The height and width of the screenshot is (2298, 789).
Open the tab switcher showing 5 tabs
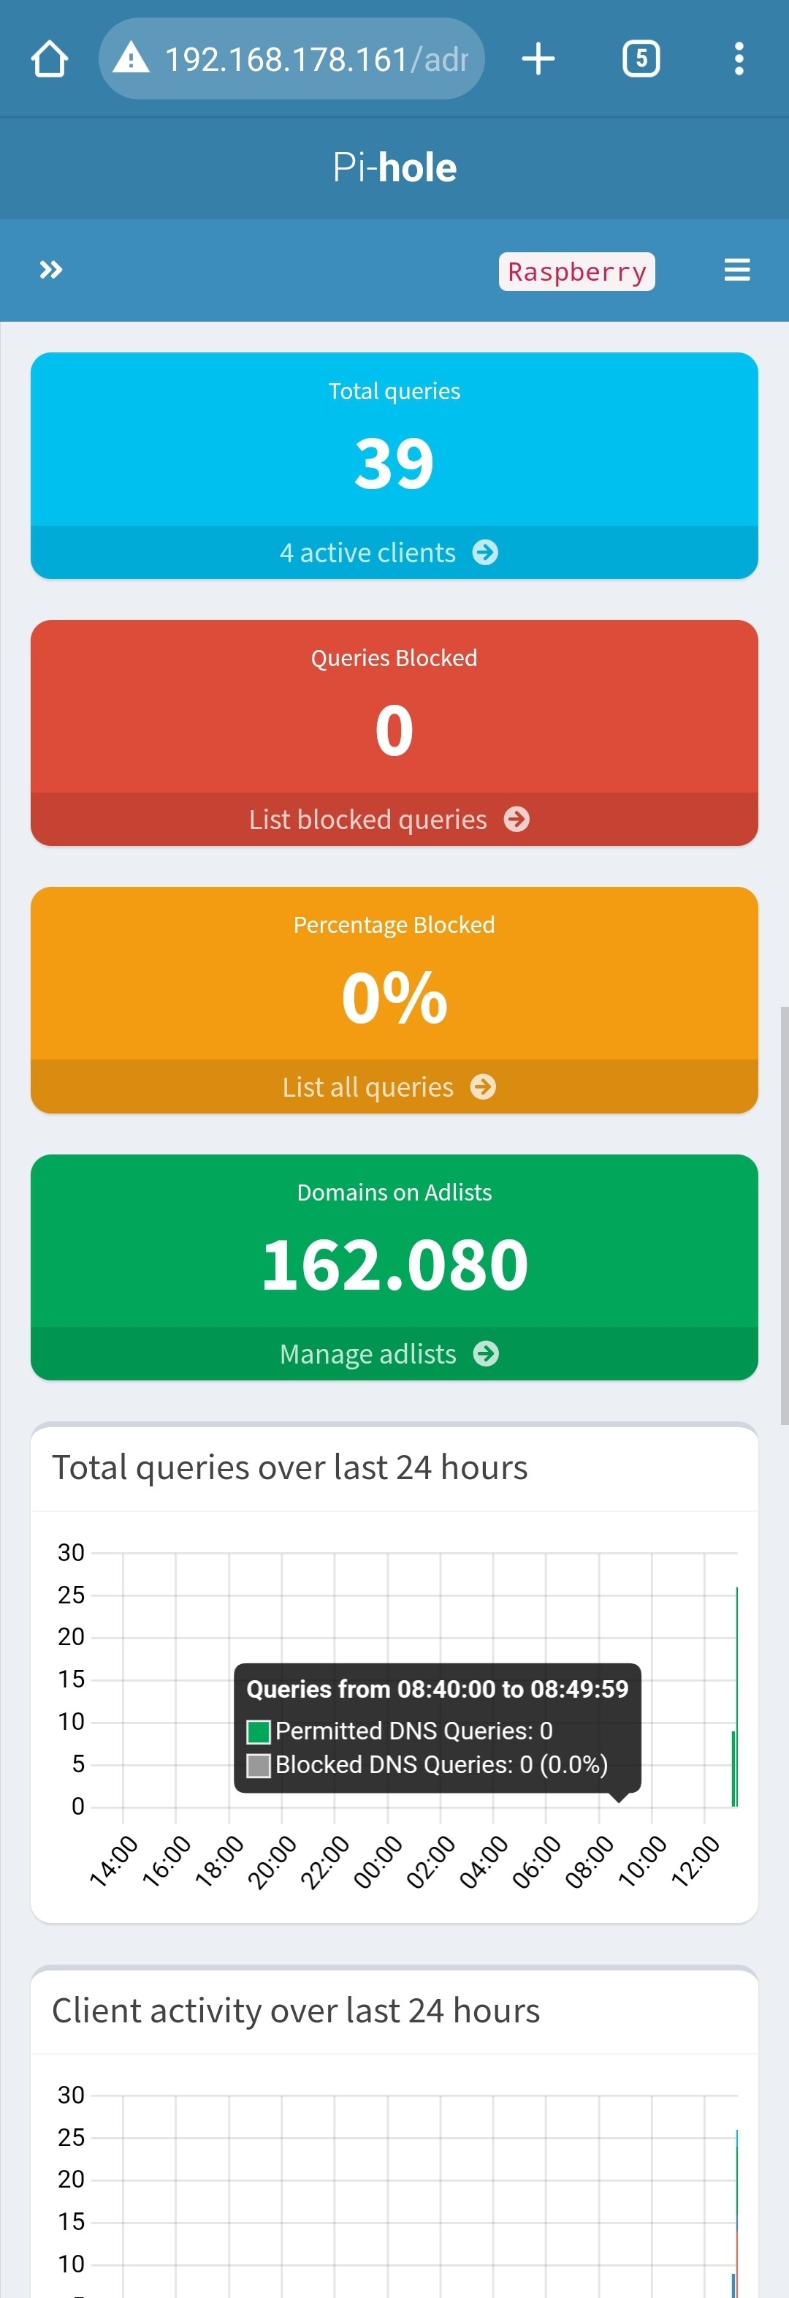[x=641, y=60]
